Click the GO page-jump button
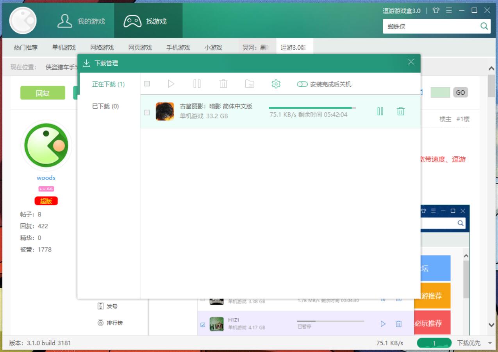 click(x=461, y=93)
